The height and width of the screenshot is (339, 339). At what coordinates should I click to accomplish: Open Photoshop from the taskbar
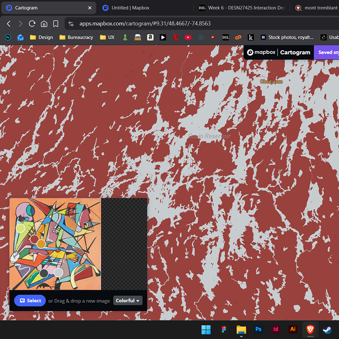click(x=258, y=329)
